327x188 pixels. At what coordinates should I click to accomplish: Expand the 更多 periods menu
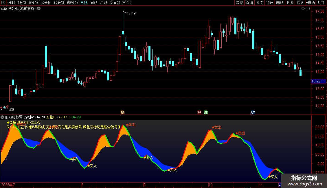[127, 3]
